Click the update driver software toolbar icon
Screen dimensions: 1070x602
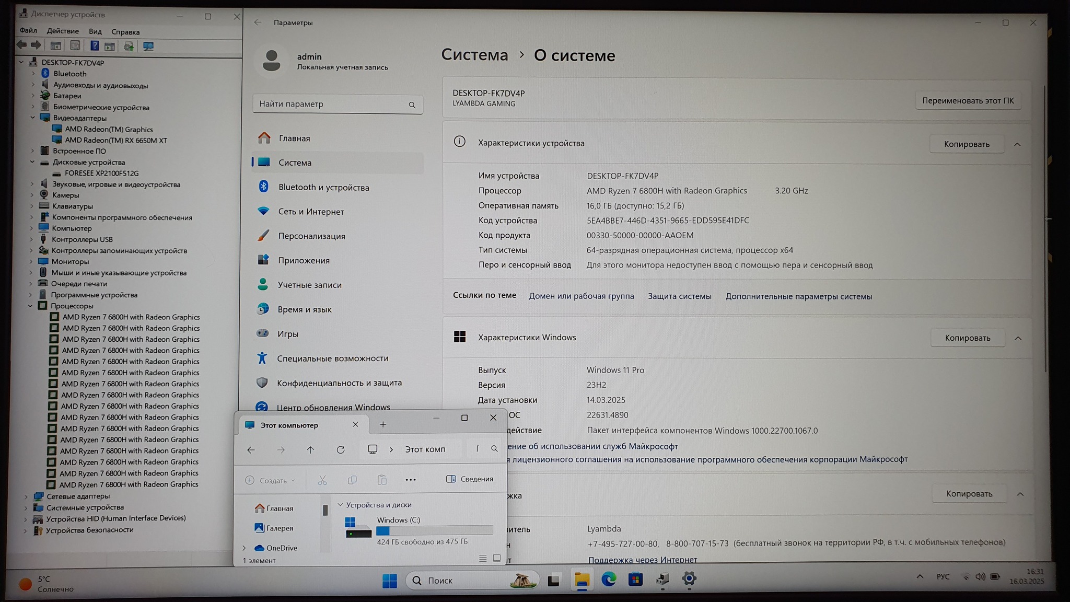point(129,47)
